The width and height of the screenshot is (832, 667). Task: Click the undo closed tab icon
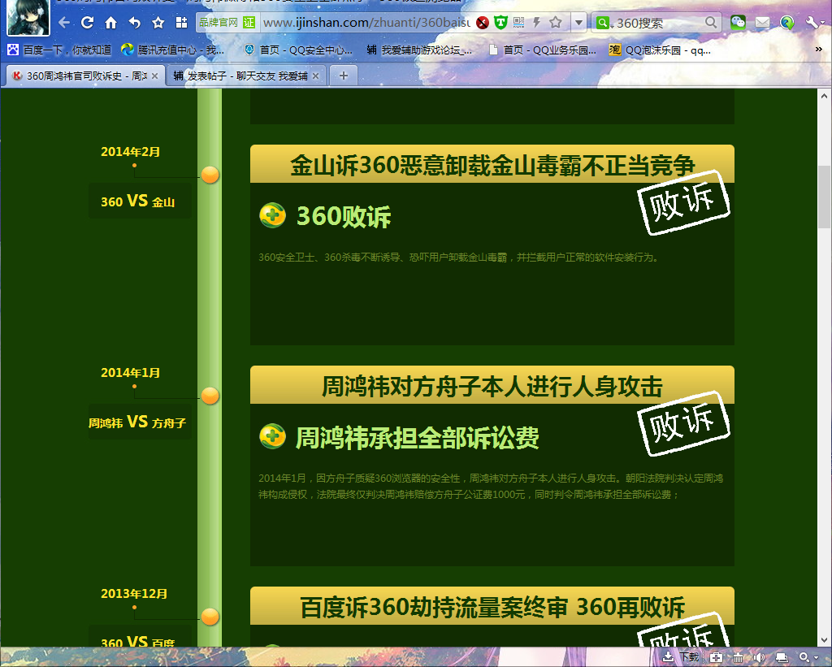click(x=135, y=23)
